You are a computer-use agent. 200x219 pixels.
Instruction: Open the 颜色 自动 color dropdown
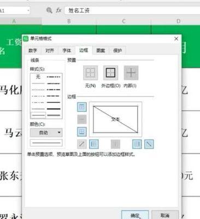click(46, 132)
